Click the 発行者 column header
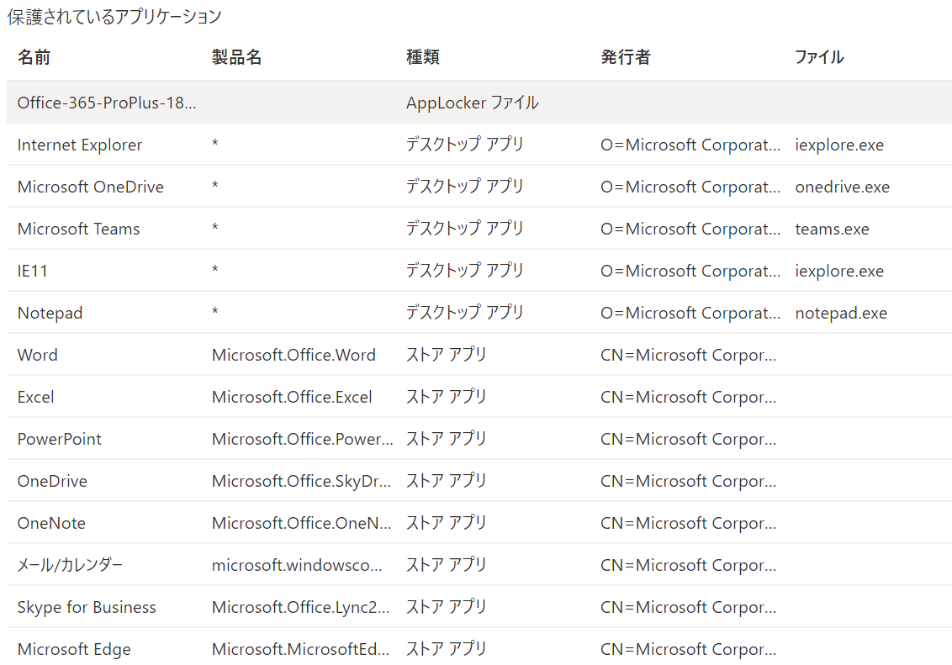 click(625, 57)
